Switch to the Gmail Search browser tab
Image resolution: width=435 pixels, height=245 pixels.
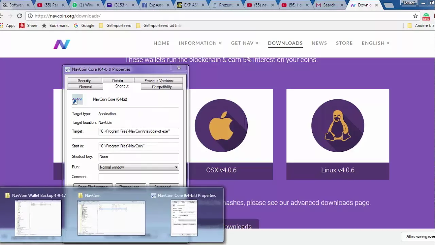(x=329, y=5)
